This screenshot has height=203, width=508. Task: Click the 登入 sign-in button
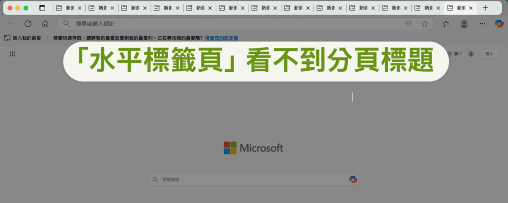[489, 54]
